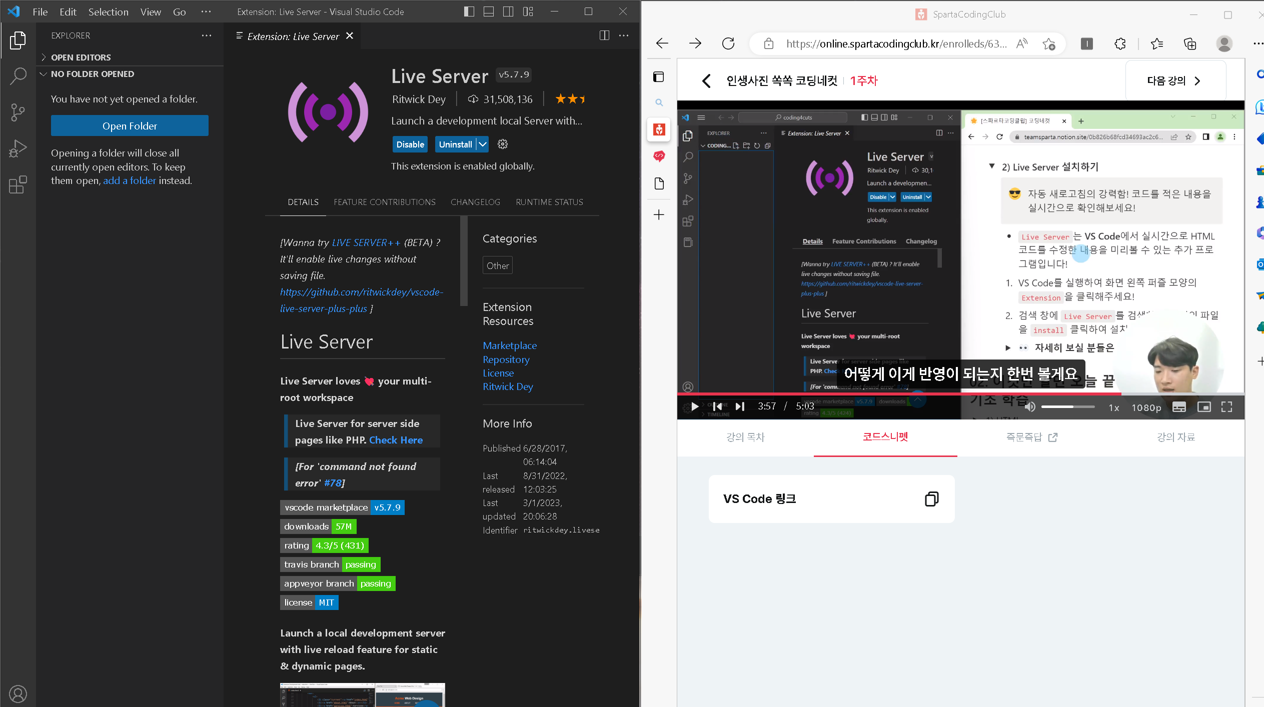
Task: Open the Accounts menu in VS Code
Action: pyautogui.click(x=18, y=693)
